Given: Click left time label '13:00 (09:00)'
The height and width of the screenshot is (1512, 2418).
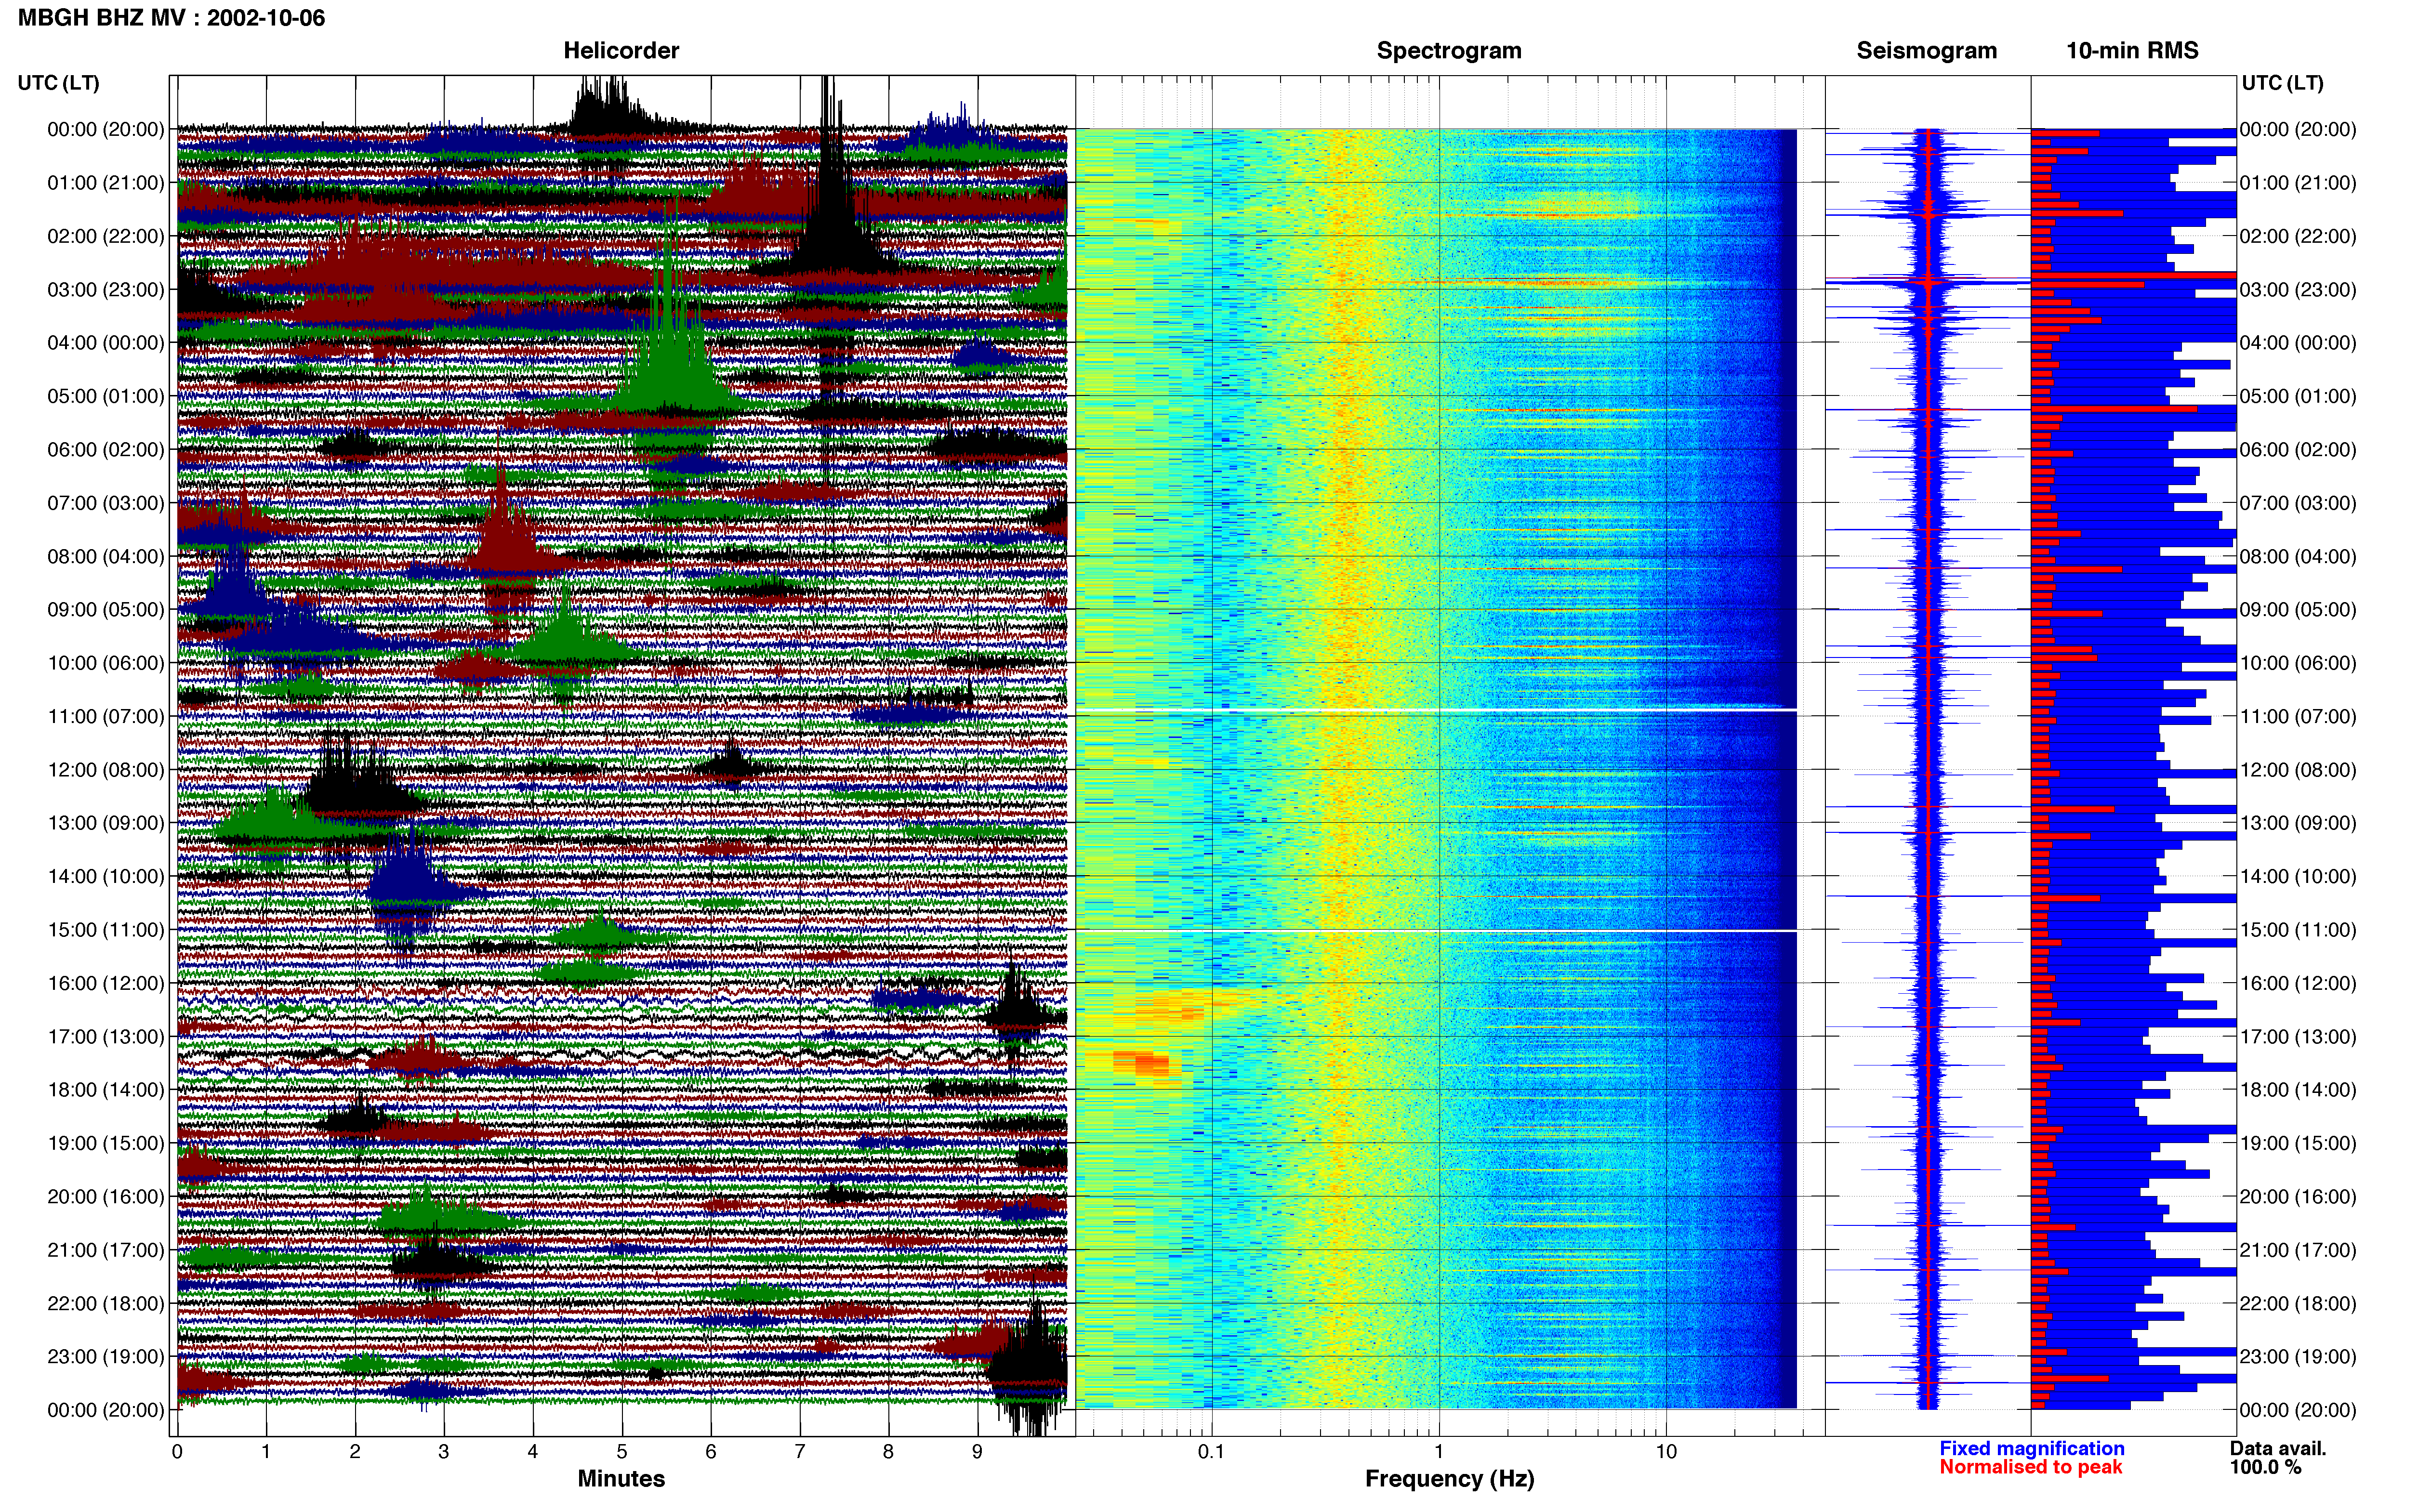Looking at the screenshot, I should (x=106, y=823).
